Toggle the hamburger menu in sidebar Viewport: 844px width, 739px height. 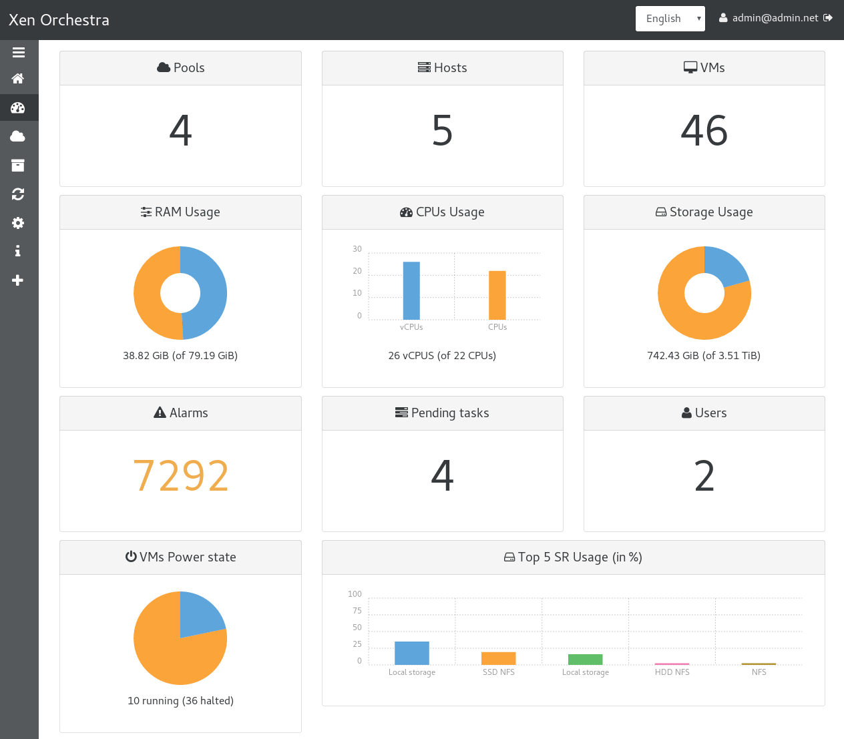19,52
